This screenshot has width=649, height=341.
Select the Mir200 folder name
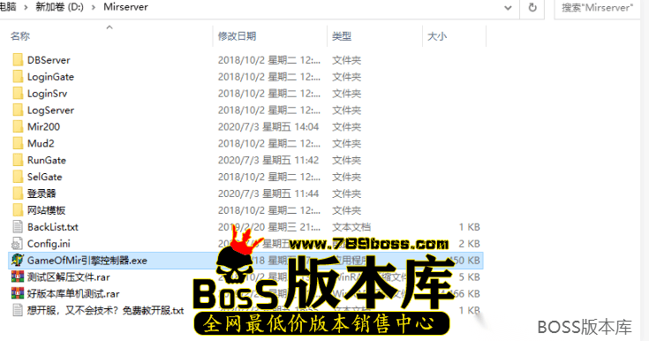[x=43, y=127]
